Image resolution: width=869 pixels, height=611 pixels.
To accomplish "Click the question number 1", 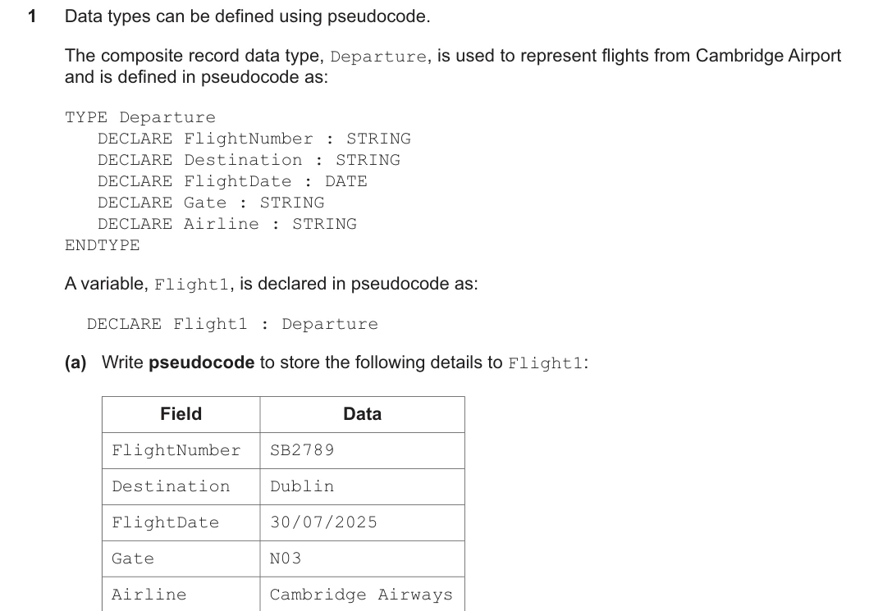I will [32, 16].
